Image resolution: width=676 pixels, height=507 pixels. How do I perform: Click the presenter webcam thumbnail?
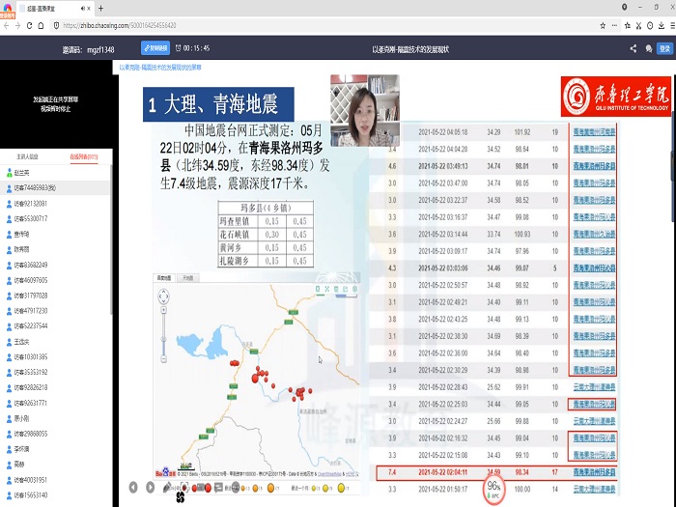[364, 110]
